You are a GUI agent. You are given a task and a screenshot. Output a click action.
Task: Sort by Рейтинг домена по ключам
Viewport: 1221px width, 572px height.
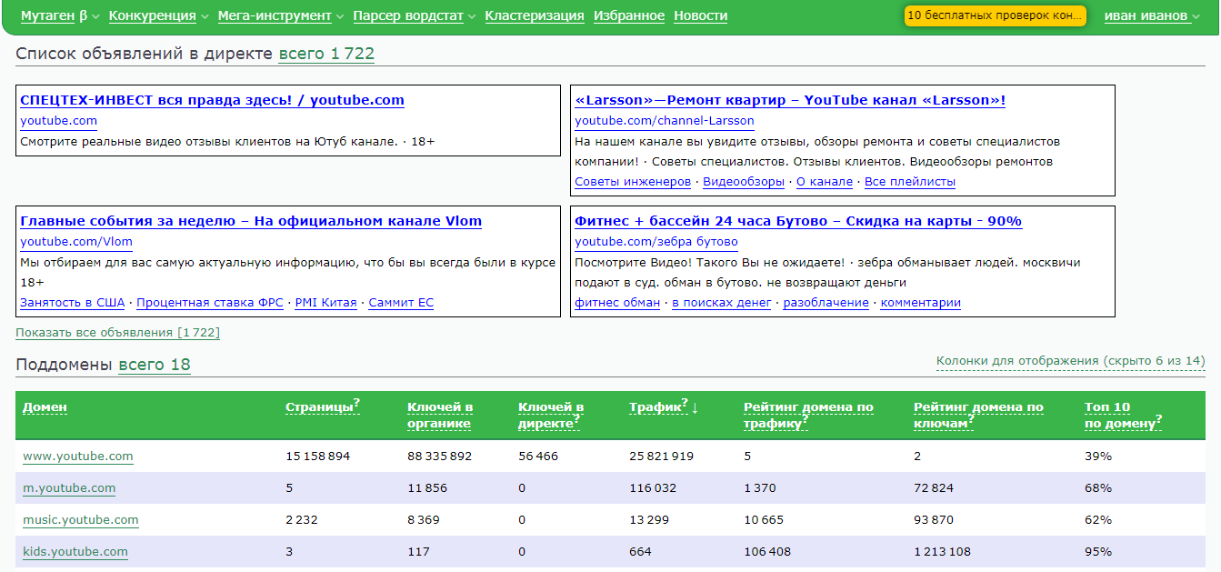point(978,416)
